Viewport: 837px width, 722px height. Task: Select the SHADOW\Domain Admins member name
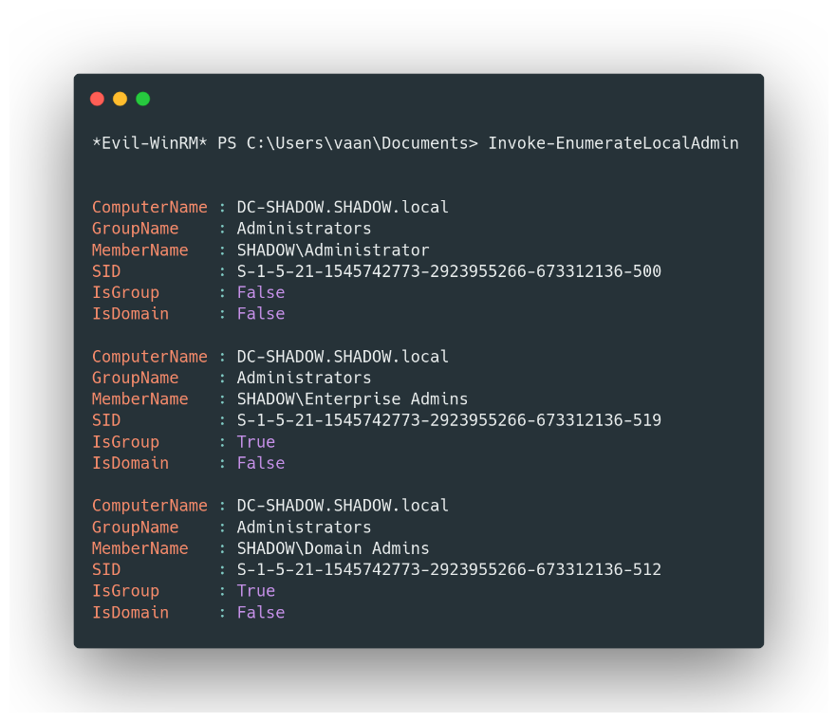(333, 548)
